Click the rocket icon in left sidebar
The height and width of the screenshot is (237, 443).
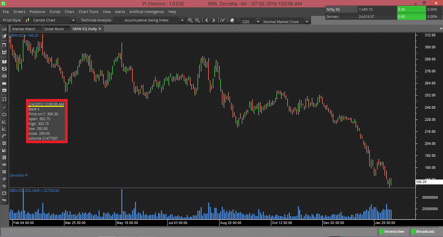click(4, 36)
